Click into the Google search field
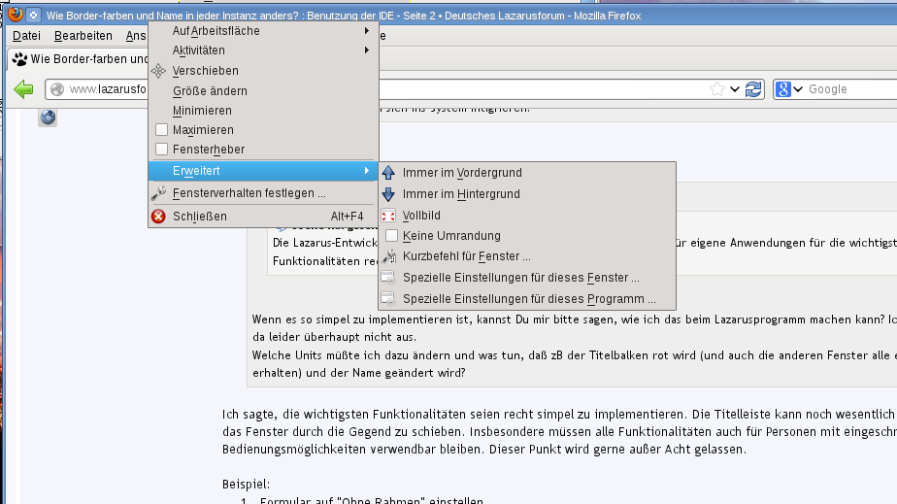This screenshot has height=504, width=897. pyautogui.click(x=845, y=89)
